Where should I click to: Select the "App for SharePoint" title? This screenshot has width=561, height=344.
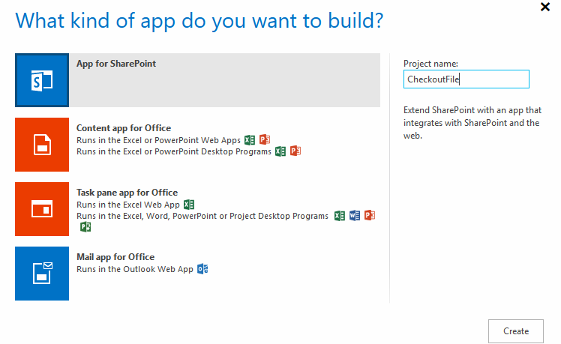coord(116,64)
